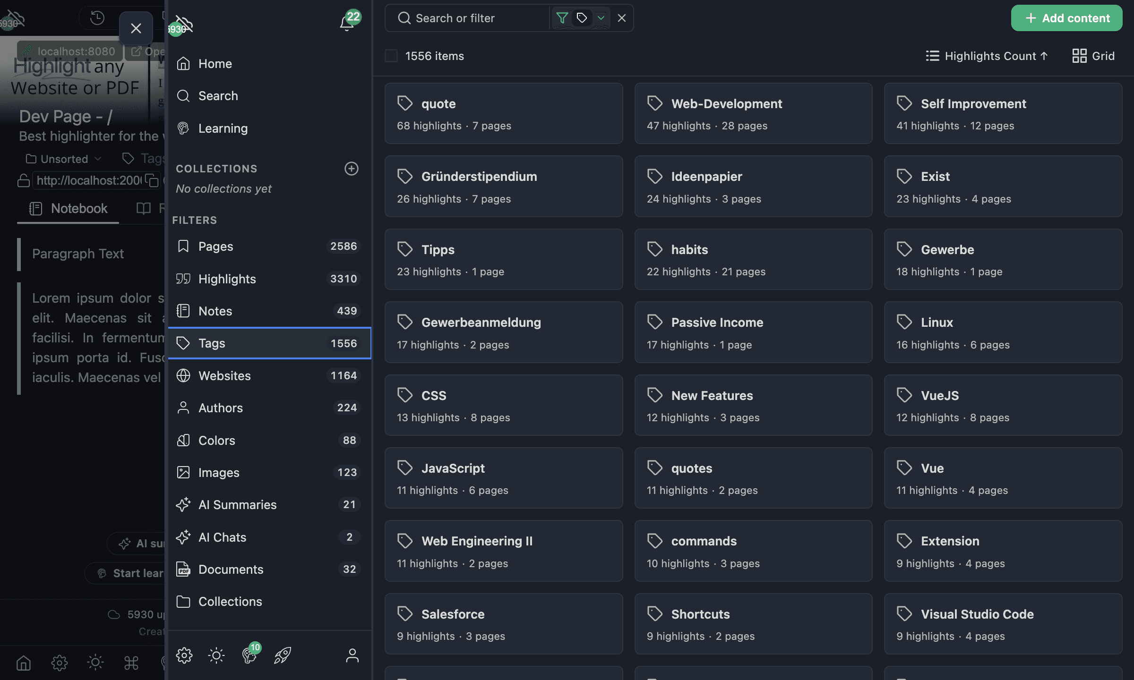The image size is (1134, 680).
Task: Select the Tags filter
Action: click(269, 343)
